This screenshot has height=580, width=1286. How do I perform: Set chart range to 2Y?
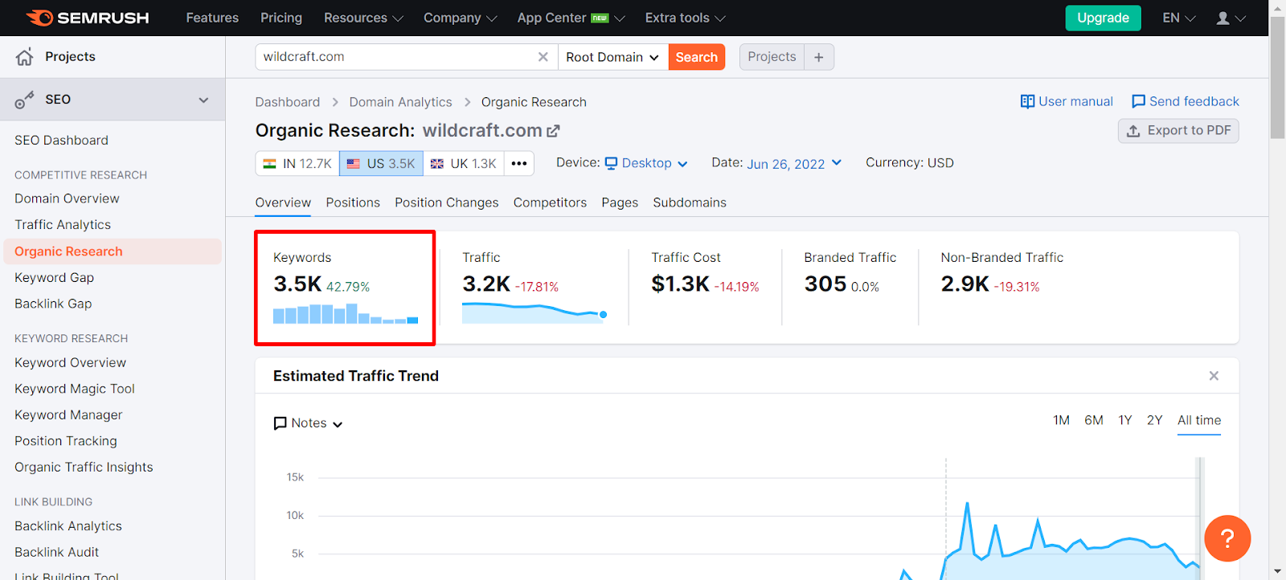1155,420
